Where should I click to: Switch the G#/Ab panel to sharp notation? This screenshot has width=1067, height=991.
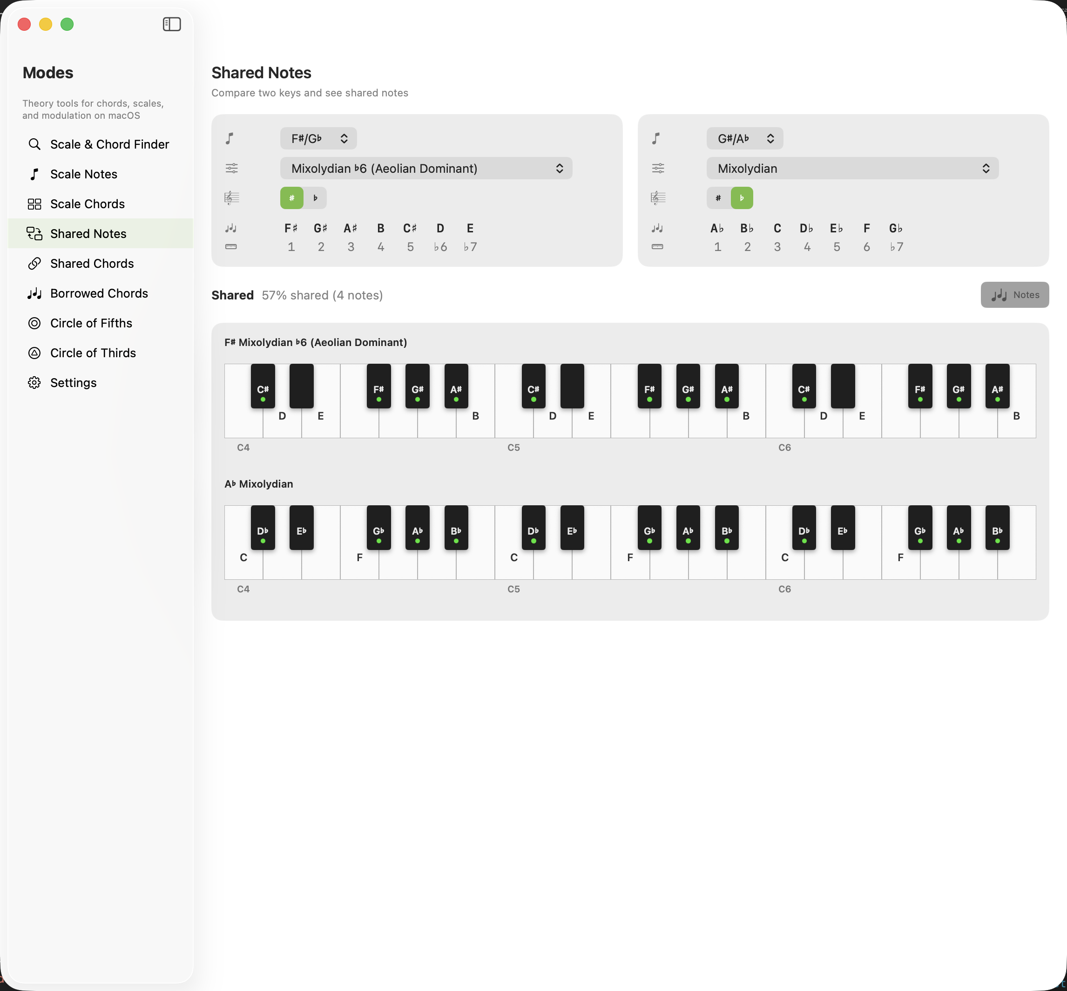pyautogui.click(x=717, y=197)
